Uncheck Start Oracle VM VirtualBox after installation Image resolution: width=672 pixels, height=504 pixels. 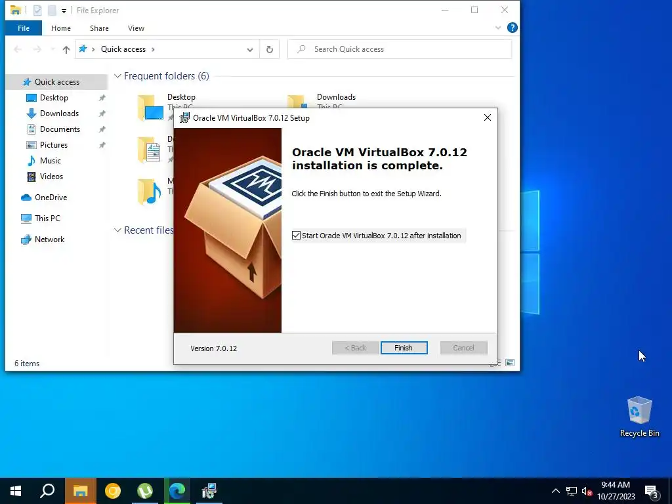pos(296,236)
